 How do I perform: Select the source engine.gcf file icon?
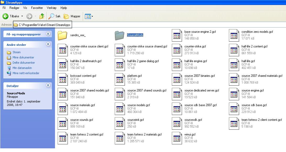pyautogui.click(x=234, y=94)
